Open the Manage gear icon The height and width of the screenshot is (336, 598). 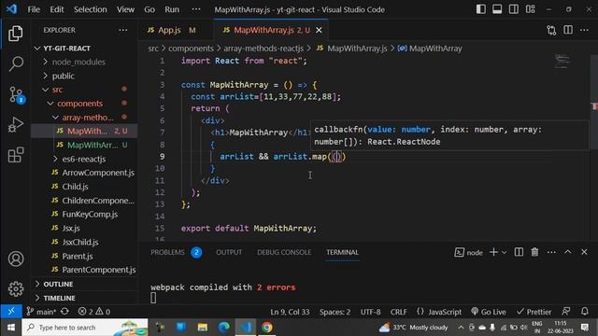(16, 288)
